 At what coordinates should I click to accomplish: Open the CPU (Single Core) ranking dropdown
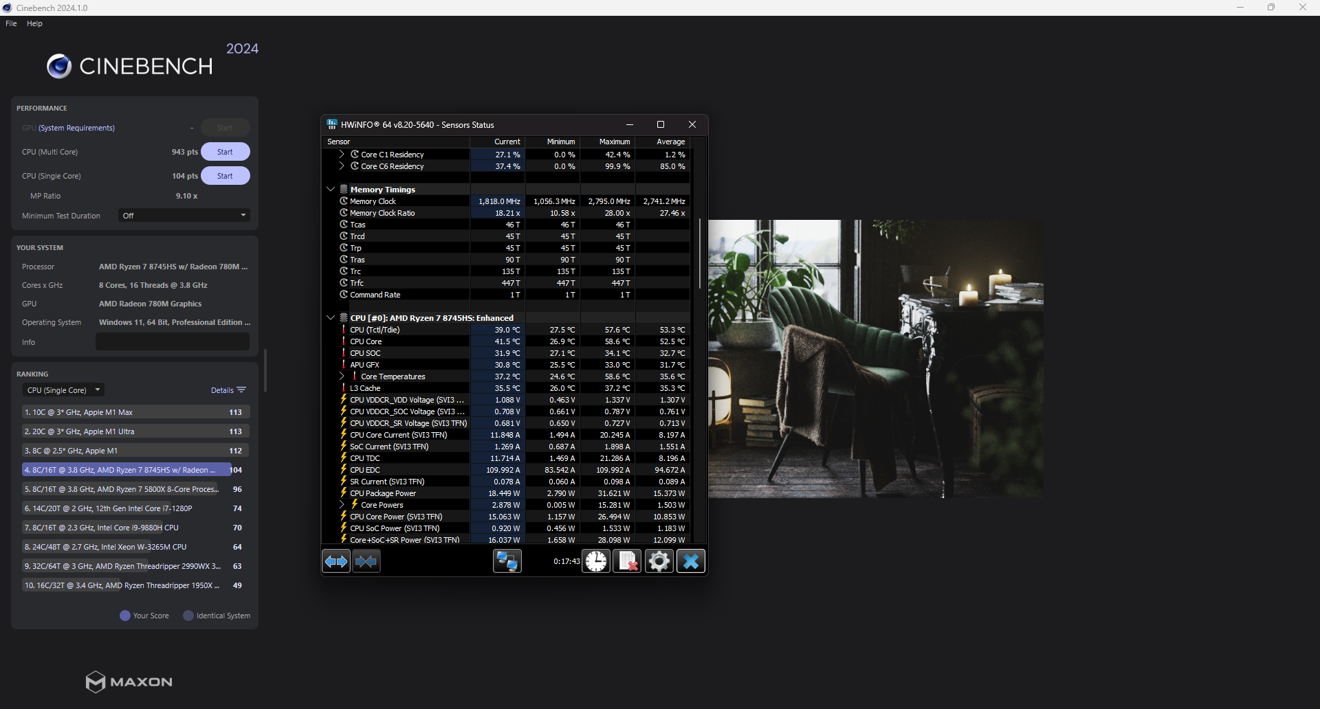[x=63, y=390]
